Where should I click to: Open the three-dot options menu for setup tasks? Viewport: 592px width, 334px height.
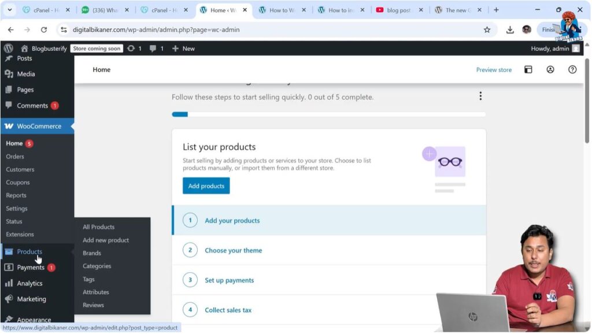(480, 96)
